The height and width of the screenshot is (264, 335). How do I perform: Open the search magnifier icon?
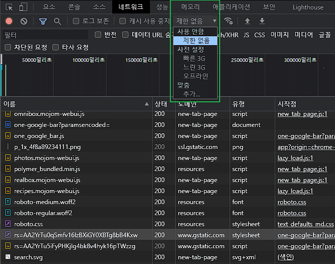click(57, 21)
